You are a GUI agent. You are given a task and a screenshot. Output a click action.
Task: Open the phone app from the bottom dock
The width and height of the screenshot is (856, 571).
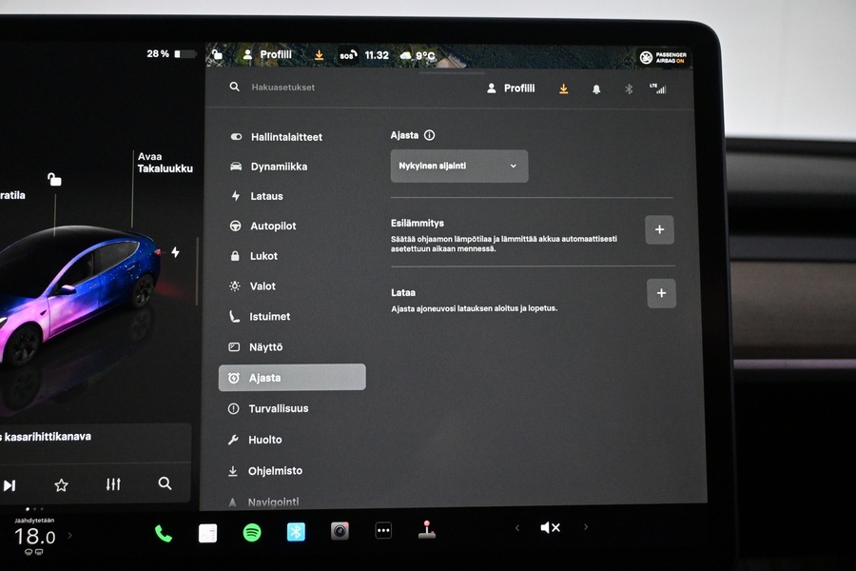pyautogui.click(x=162, y=532)
